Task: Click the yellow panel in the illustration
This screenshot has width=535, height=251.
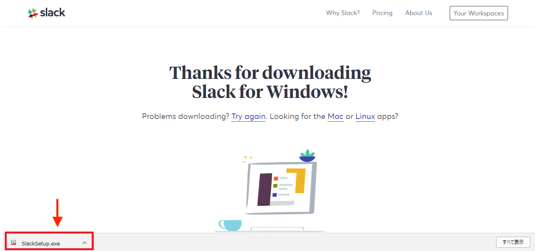Action: pyautogui.click(x=300, y=180)
